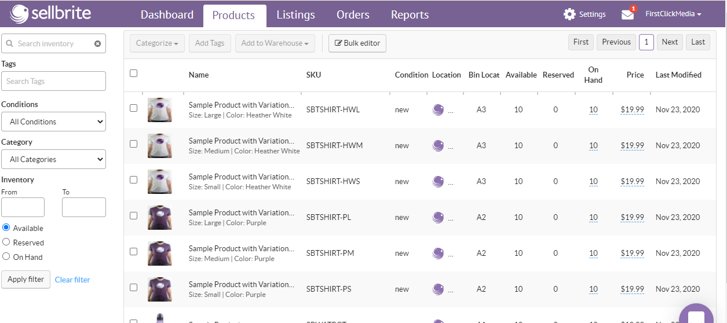Click location icon for SBTSHIRT-HWL row
Image resolution: width=727 pixels, height=323 pixels.
(438, 110)
